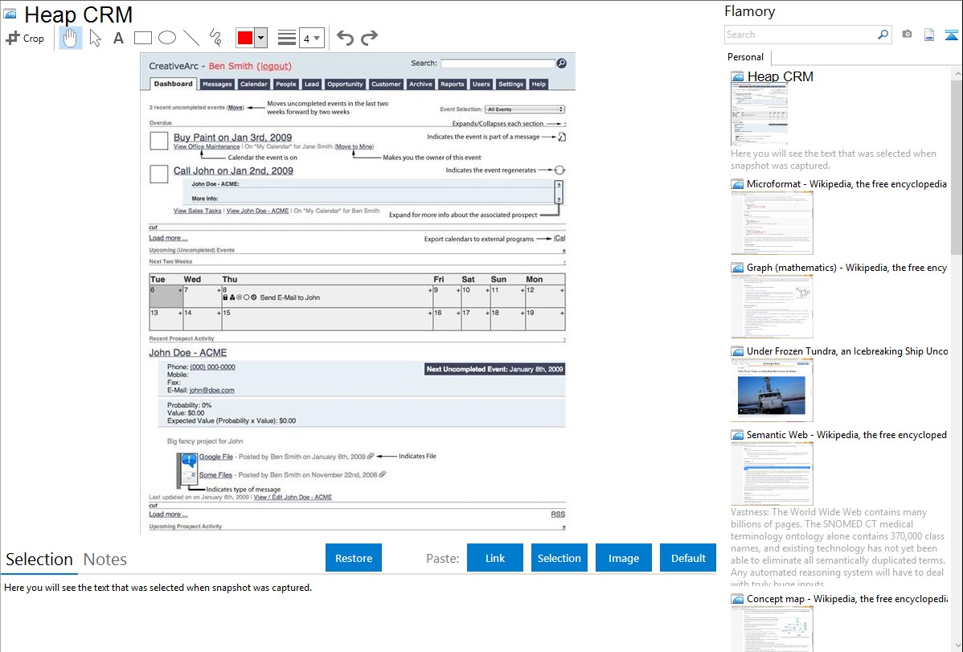
Task: Undo the last annotation
Action: [x=345, y=38]
